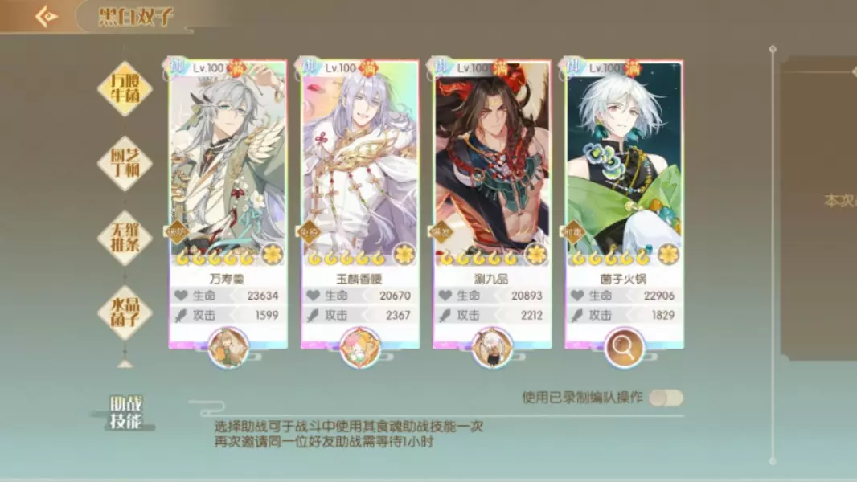This screenshot has width=857, height=482.
Task: Select the 天缩推条 team tab
Action: (125, 238)
